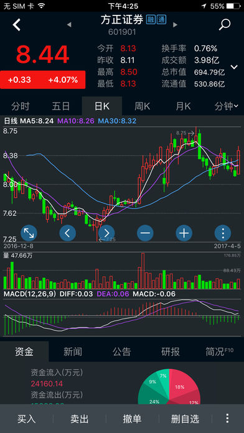Switch to 周K chart tab
The width and height of the screenshot is (244, 433).
(x=143, y=106)
